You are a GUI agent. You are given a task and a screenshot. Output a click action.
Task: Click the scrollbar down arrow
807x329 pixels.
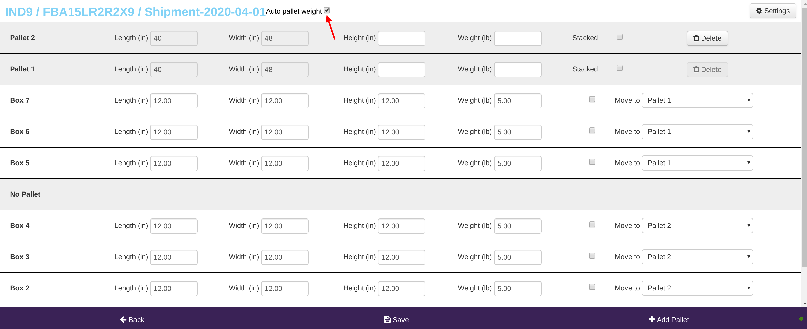tap(804, 303)
